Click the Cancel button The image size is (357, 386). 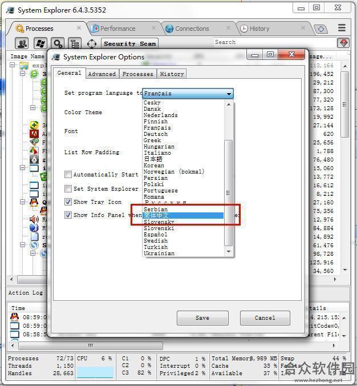pos(265,318)
